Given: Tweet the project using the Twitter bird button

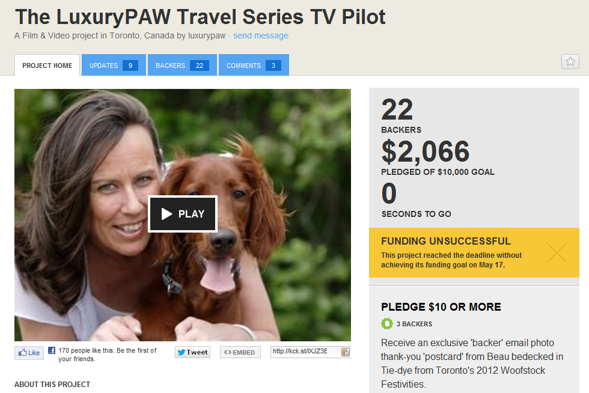Looking at the screenshot, I should coord(192,352).
